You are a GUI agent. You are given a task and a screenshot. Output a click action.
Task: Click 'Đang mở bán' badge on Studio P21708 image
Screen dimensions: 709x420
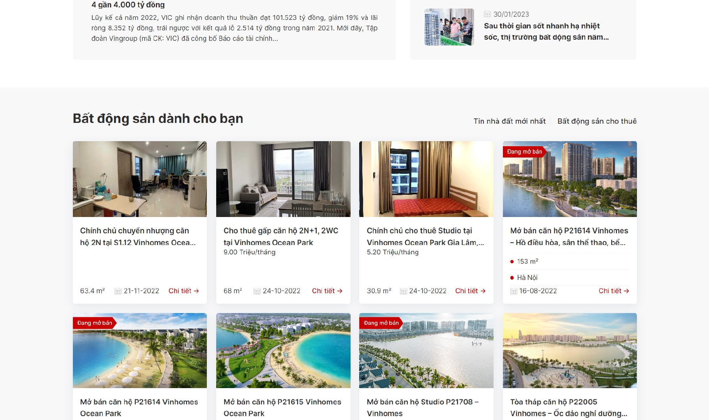[381, 323]
